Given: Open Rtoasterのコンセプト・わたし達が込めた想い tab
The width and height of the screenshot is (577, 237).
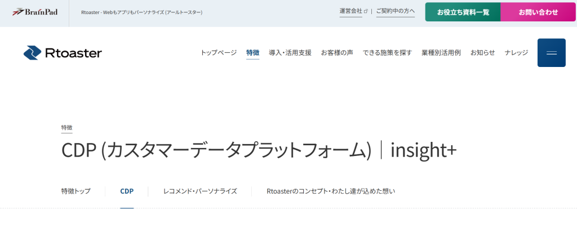Looking at the screenshot, I should tap(331, 191).
